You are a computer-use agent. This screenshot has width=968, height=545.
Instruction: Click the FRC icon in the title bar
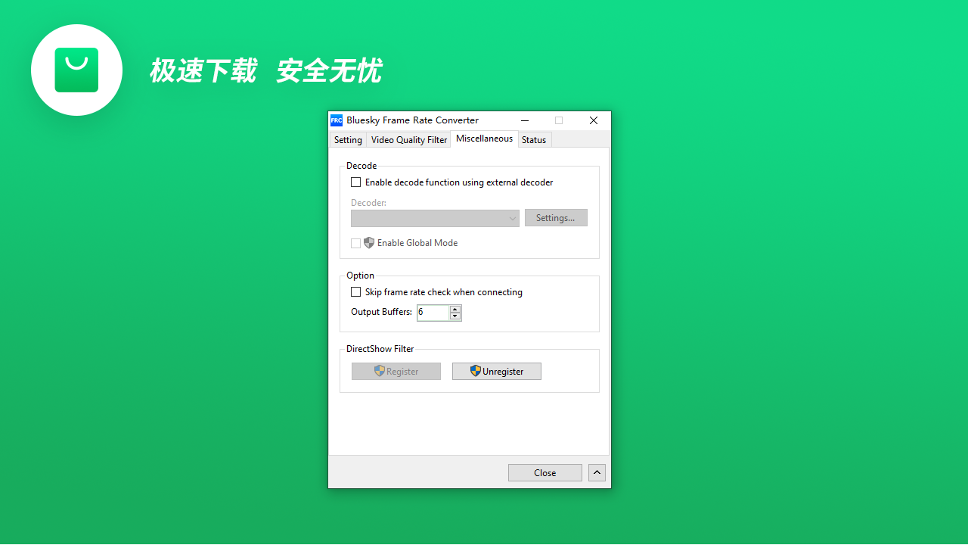336,120
